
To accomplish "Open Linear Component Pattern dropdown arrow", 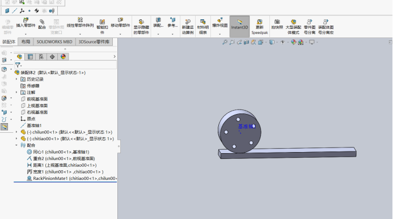I will tap(80, 34).
